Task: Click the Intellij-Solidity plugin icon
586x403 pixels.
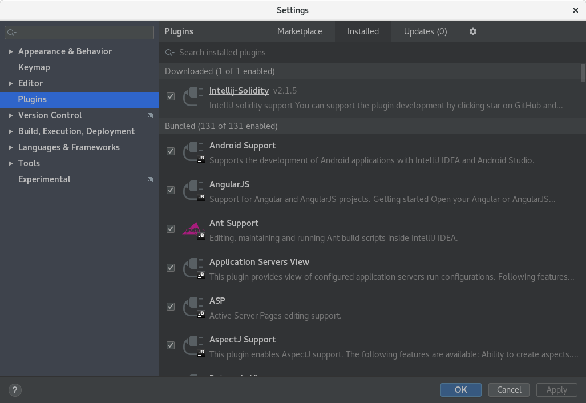Action: 193,96
